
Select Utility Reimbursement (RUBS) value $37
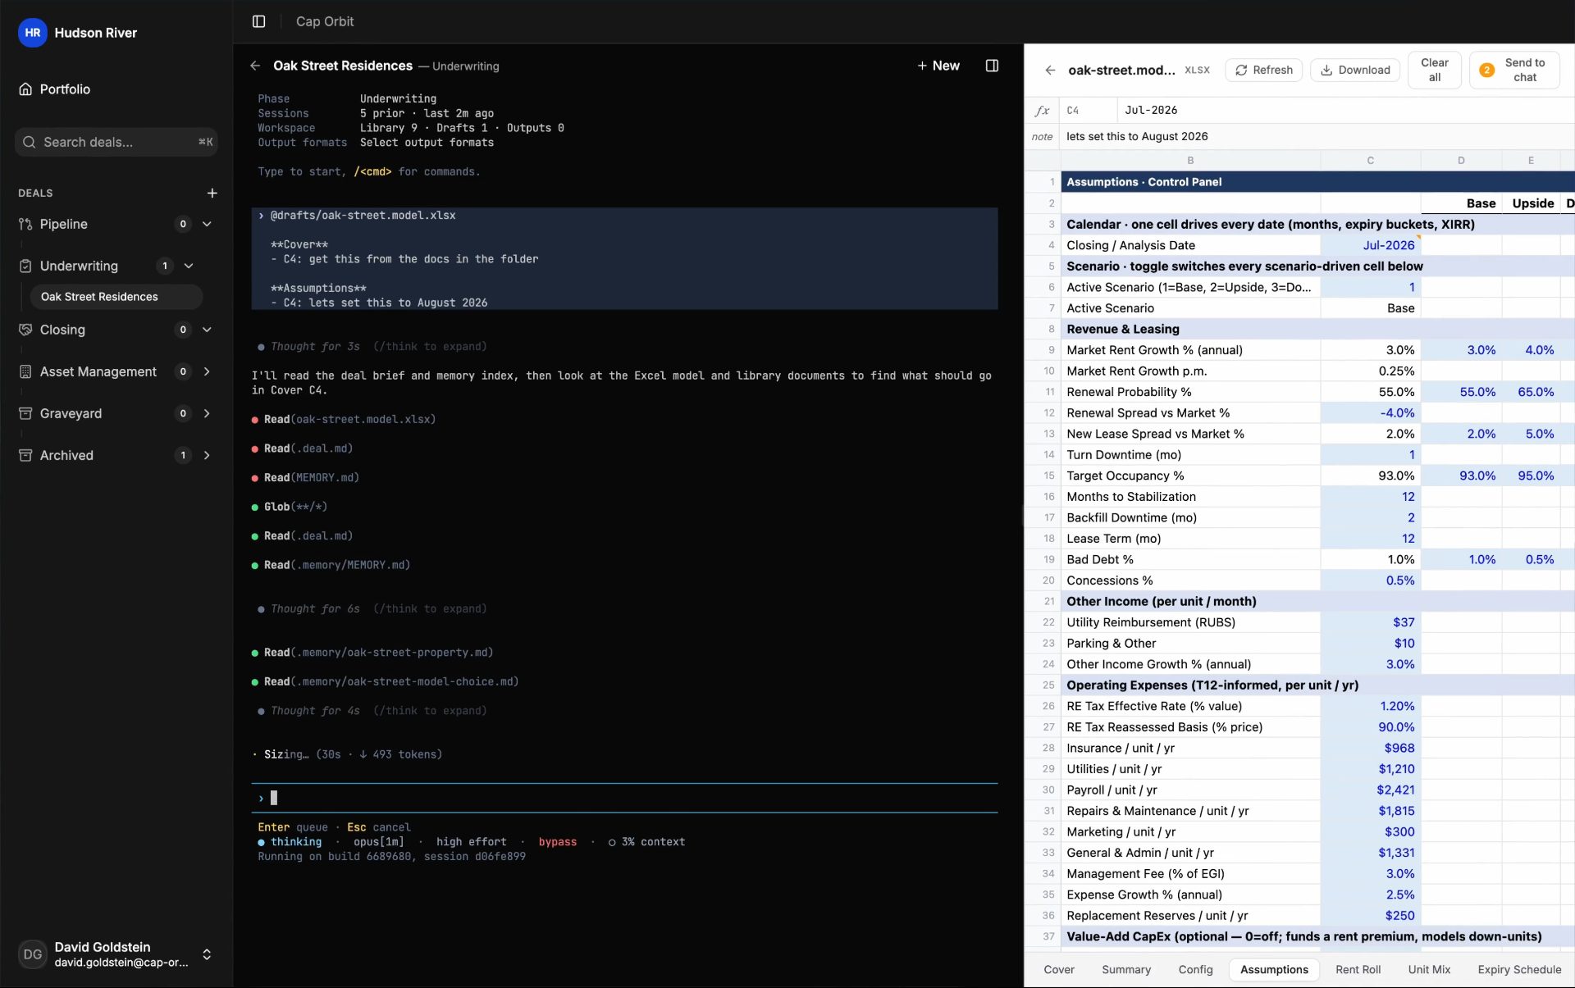pyautogui.click(x=1370, y=622)
